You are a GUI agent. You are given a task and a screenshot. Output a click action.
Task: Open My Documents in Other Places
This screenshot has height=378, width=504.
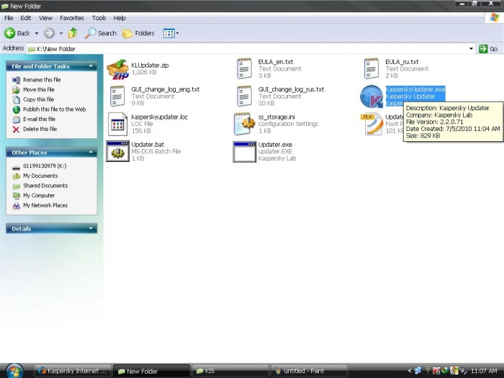coord(40,176)
